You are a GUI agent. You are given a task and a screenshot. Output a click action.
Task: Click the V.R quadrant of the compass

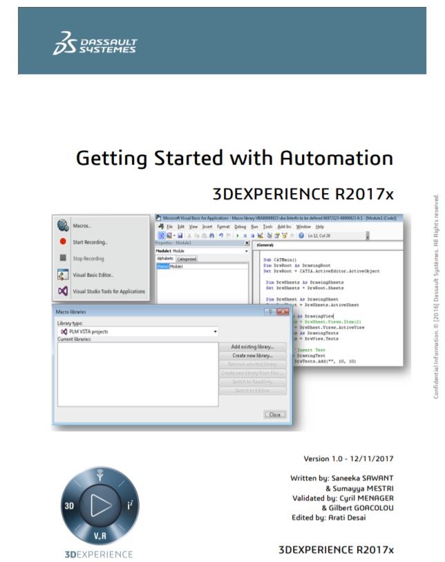(x=100, y=536)
